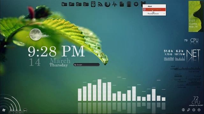Screen dimensions: 204x114
Task: Open the search folder dock icon
Action: click(x=71, y=4)
